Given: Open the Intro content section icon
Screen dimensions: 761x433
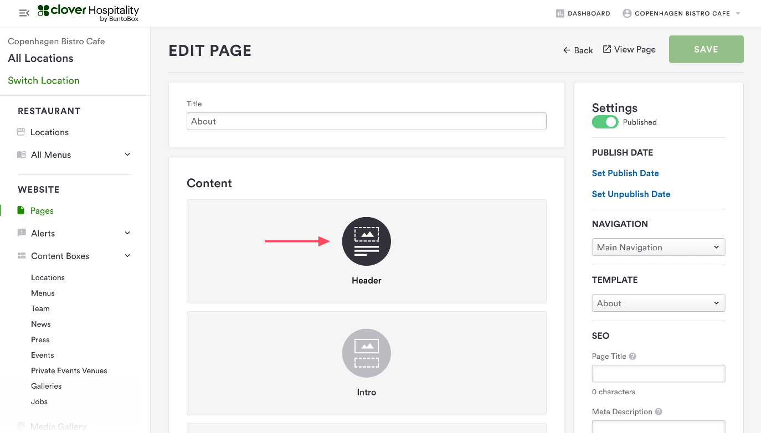Looking at the screenshot, I should coord(367,353).
